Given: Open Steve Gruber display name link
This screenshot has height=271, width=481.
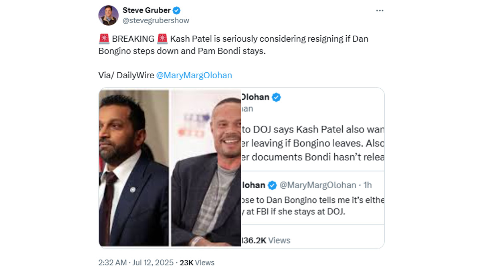Looking at the screenshot, I should click(x=146, y=10).
